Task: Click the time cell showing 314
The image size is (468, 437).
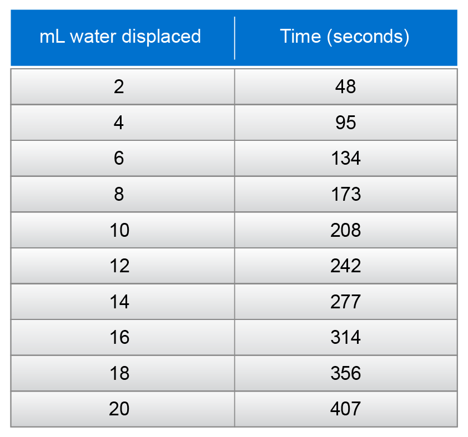Action: (x=345, y=337)
